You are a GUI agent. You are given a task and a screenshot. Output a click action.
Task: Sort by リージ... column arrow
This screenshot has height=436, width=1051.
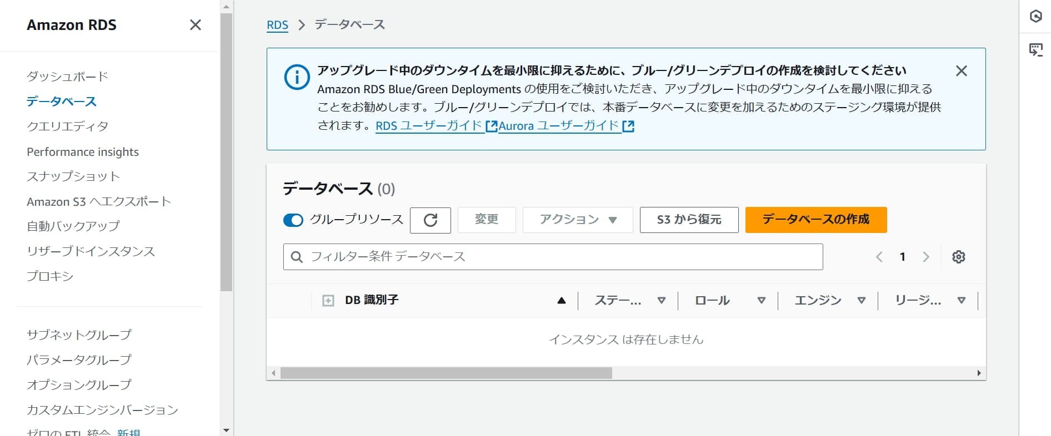(x=962, y=301)
